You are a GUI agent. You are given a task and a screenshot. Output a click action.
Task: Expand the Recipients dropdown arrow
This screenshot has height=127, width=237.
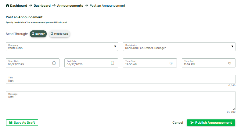click(x=232, y=46)
